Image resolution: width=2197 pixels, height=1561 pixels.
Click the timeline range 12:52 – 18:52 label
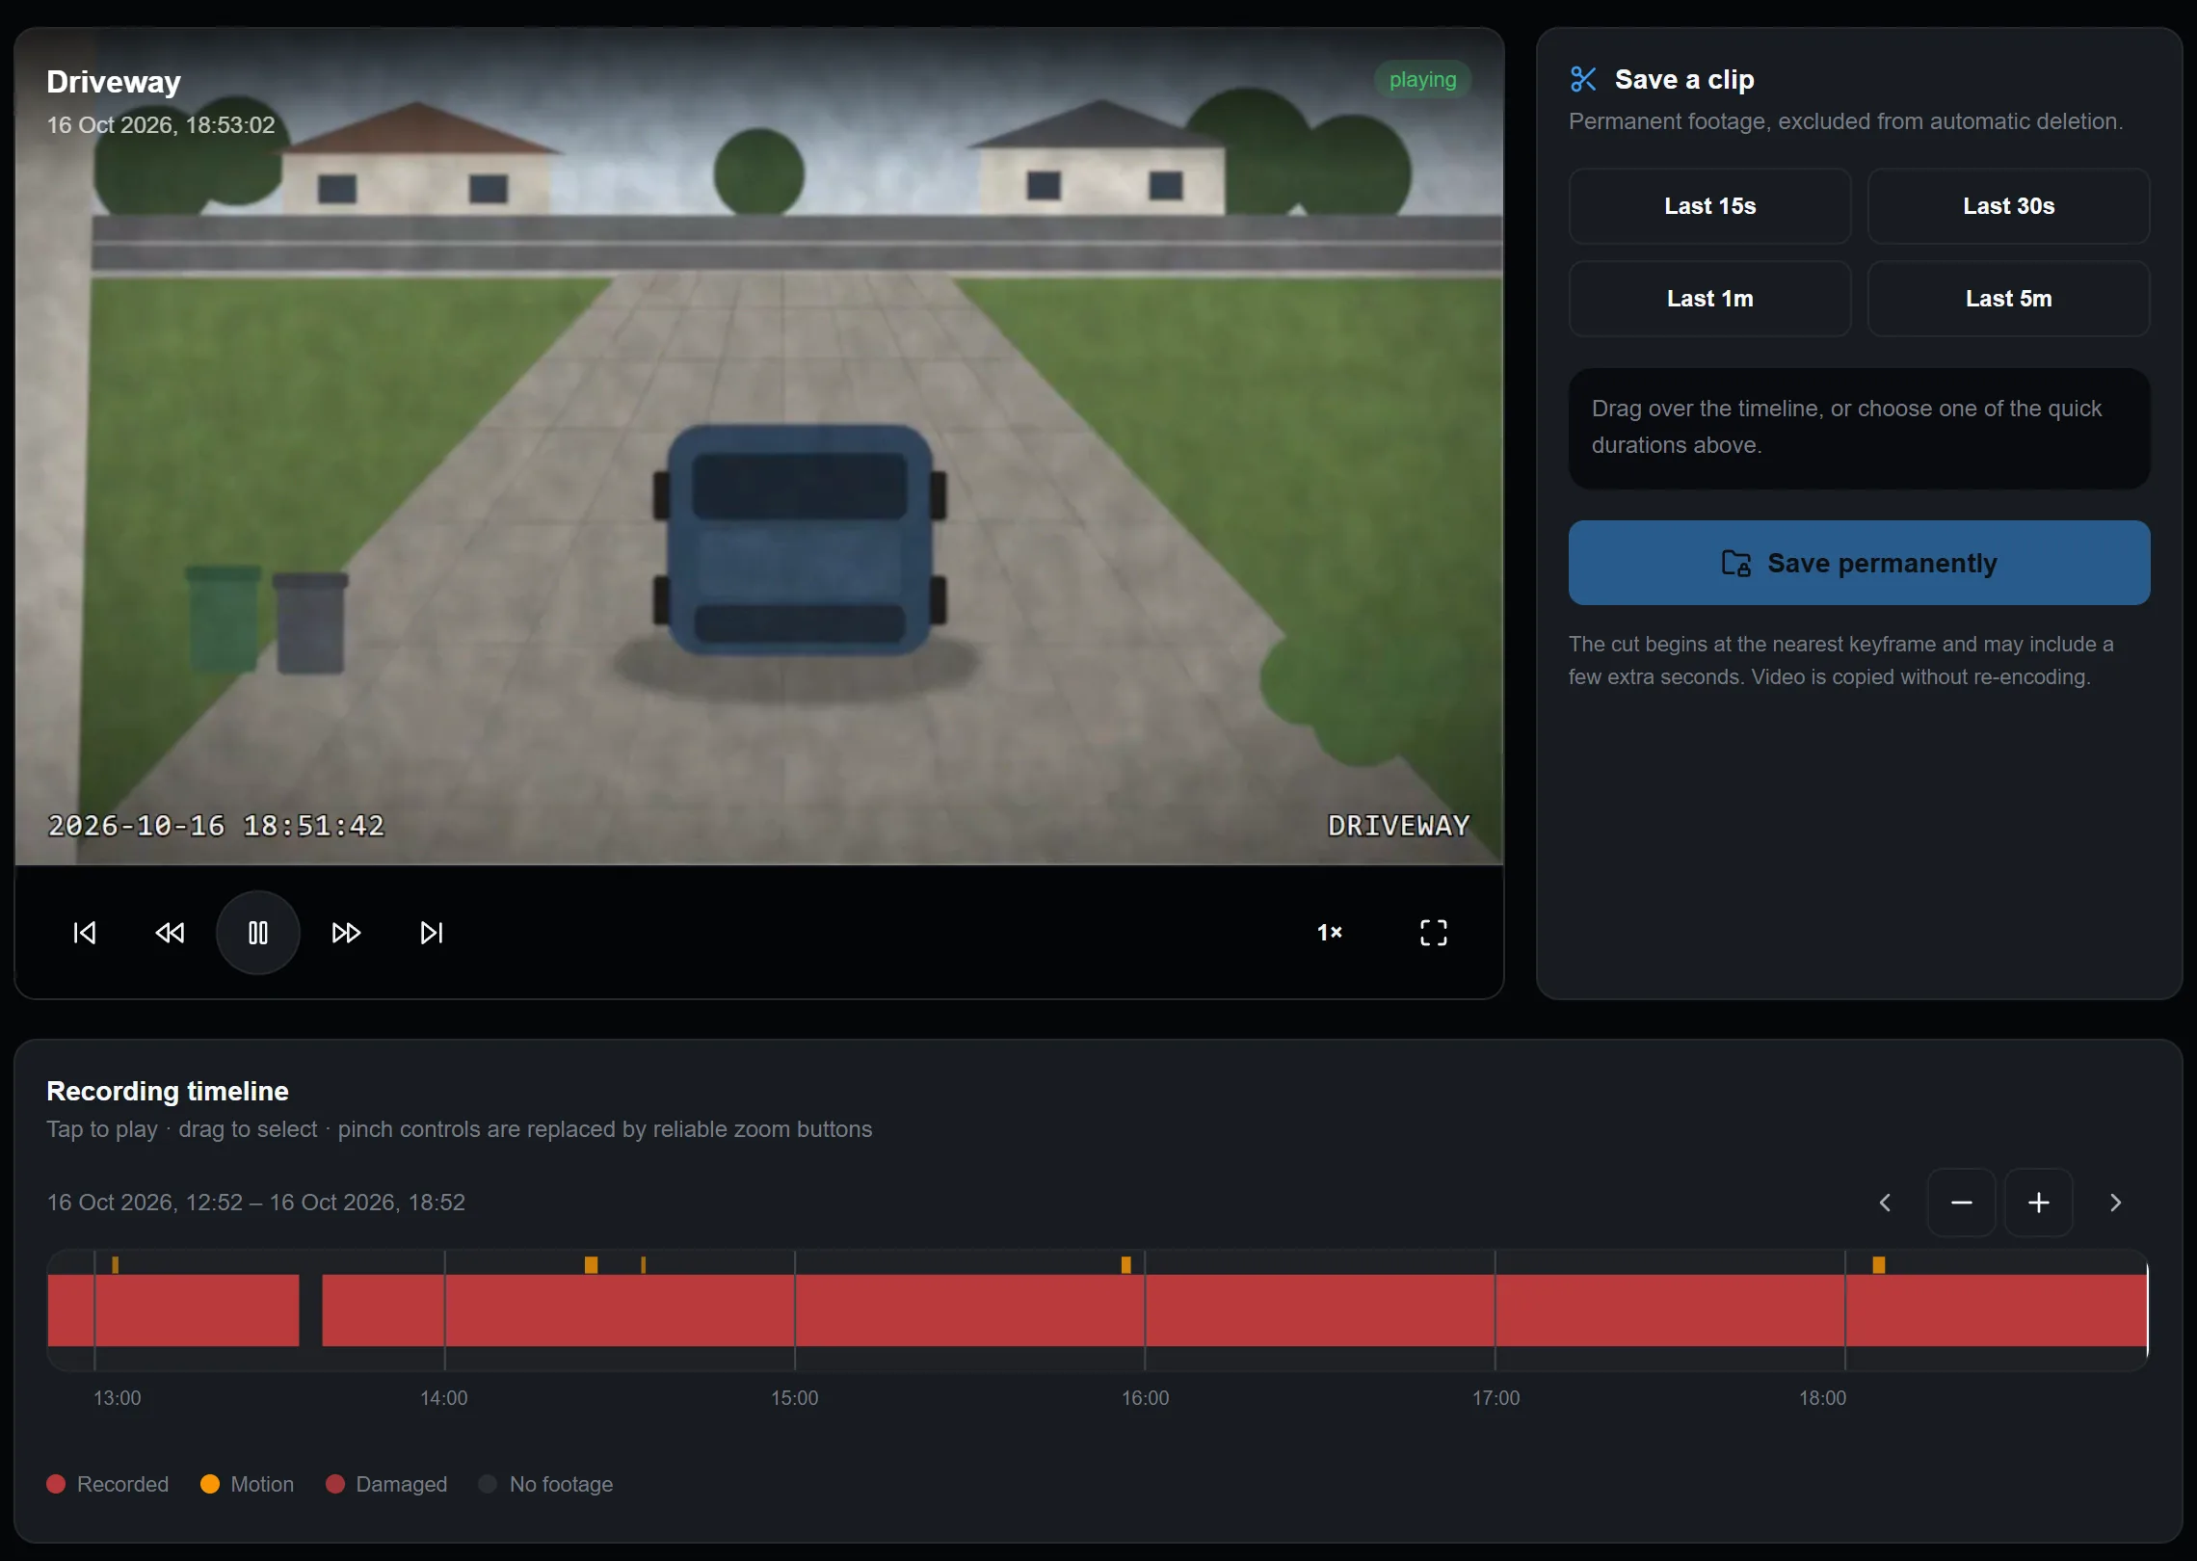click(x=256, y=1203)
